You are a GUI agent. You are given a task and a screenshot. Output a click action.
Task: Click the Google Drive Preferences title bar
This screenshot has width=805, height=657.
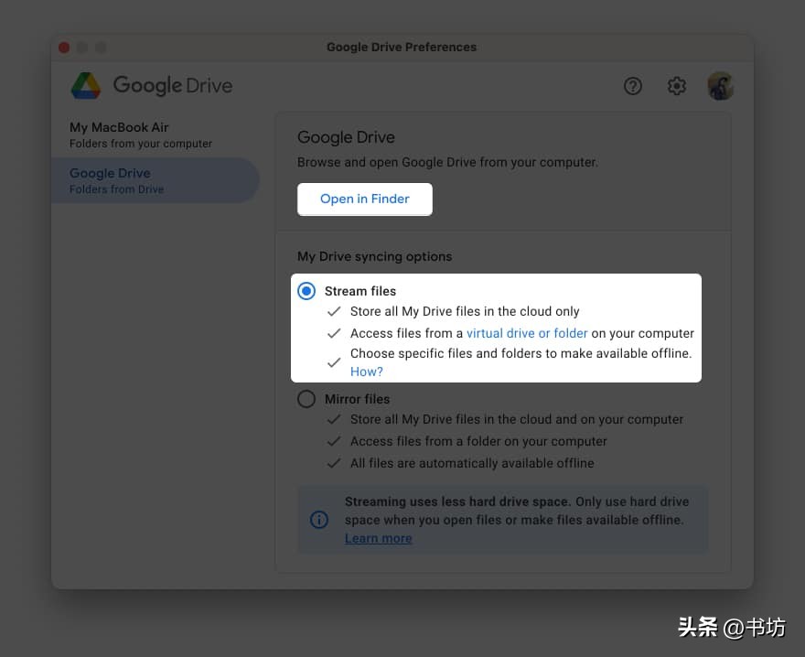pos(402,47)
